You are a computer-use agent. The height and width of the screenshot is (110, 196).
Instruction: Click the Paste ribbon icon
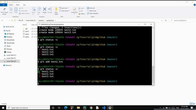(x=16, y=10)
